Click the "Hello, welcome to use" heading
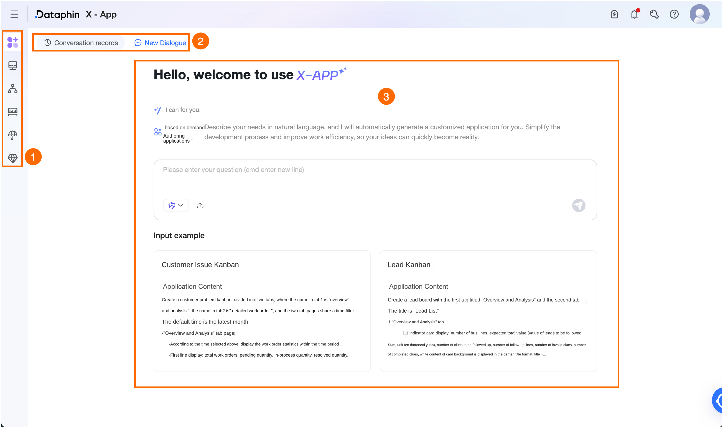This screenshot has height=428, width=723. click(223, 75)
